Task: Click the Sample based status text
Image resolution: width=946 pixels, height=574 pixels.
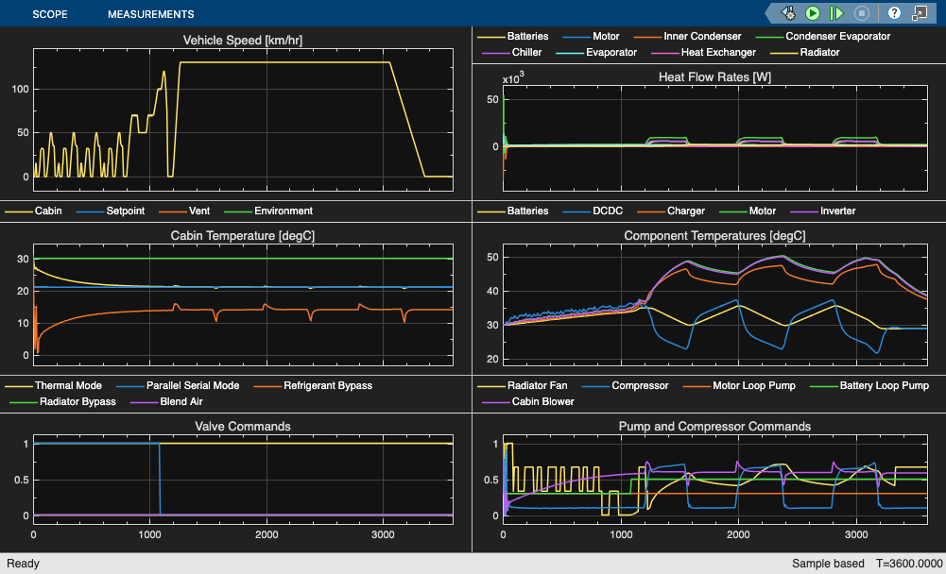Action: pyautogui.click(x=828, y=564)
